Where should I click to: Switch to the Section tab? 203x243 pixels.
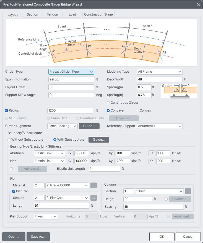coord(32,14)
